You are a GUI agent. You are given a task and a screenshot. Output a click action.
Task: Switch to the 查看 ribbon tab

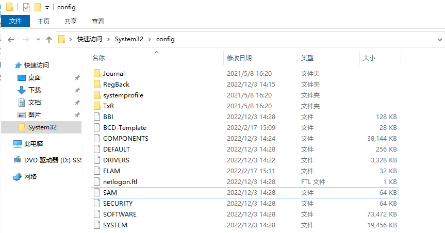coord(98,21)
